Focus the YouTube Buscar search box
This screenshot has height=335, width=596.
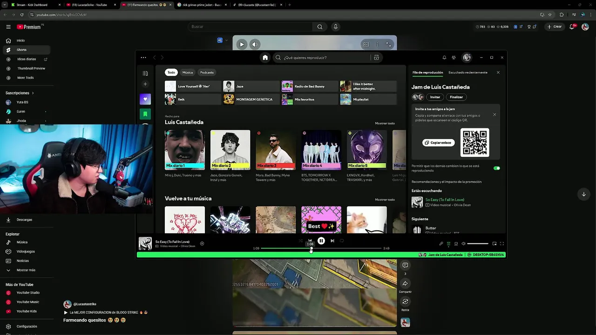coord(250,27)
